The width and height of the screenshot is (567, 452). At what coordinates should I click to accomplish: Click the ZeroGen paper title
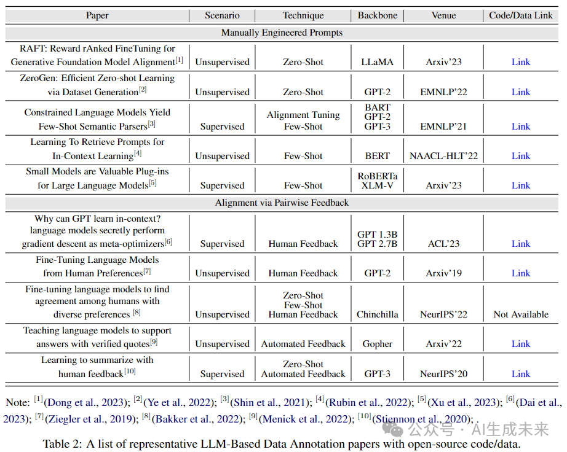pos(97,85)
